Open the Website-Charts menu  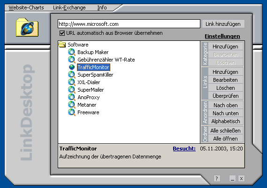coord(26,8)
